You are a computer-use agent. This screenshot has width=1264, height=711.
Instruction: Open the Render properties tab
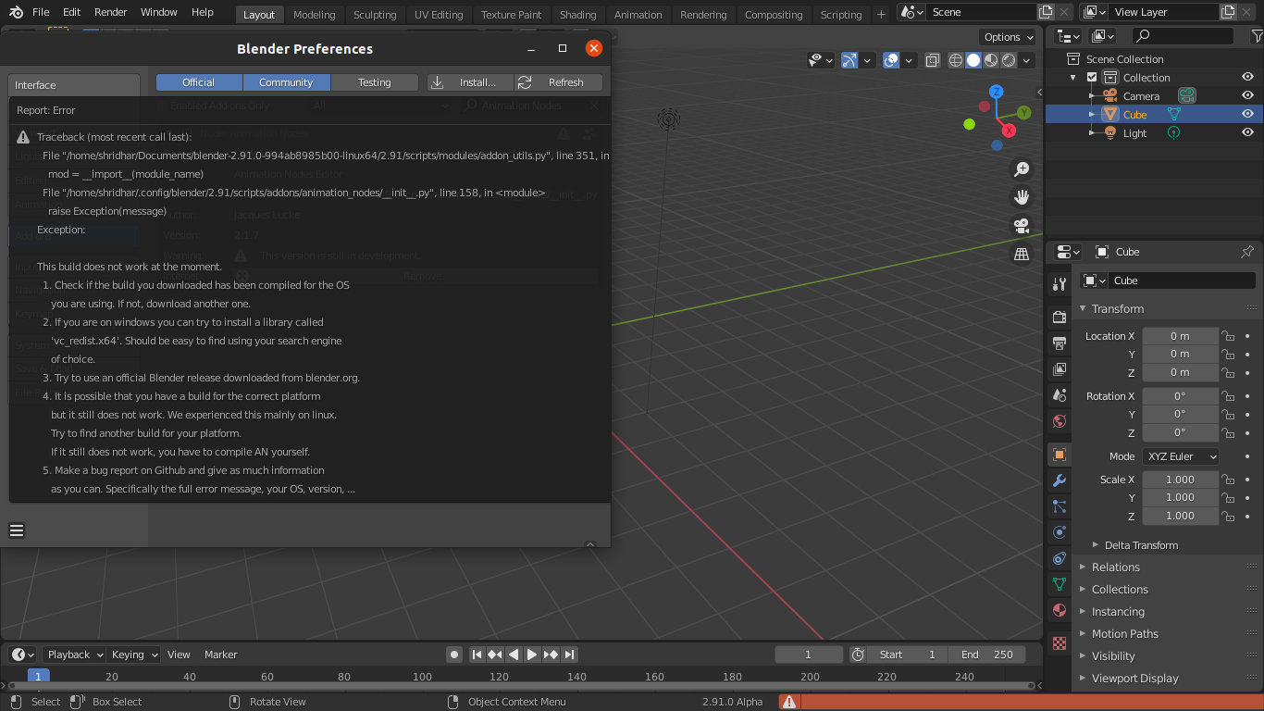pyautogui.click(x=1059, y=316)
